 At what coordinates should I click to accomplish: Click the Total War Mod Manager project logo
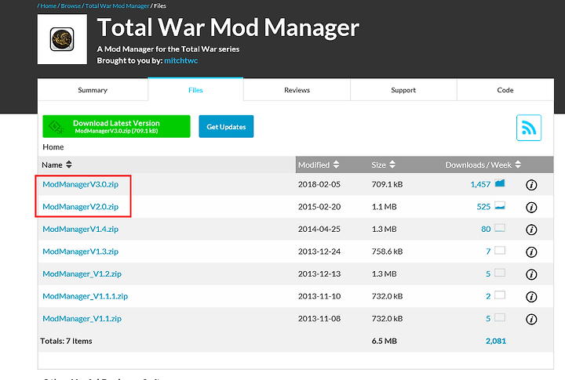point(62,39)
